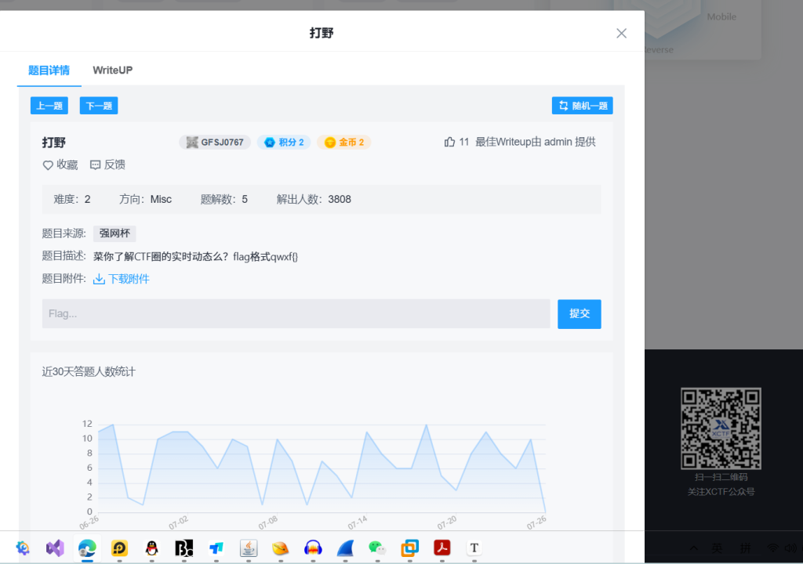Launch WeChat from the taskbar

pos(377,548)
